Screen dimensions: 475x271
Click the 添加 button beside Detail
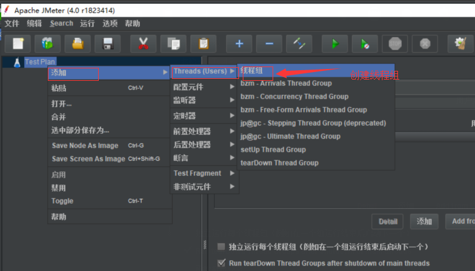(424, 222)
